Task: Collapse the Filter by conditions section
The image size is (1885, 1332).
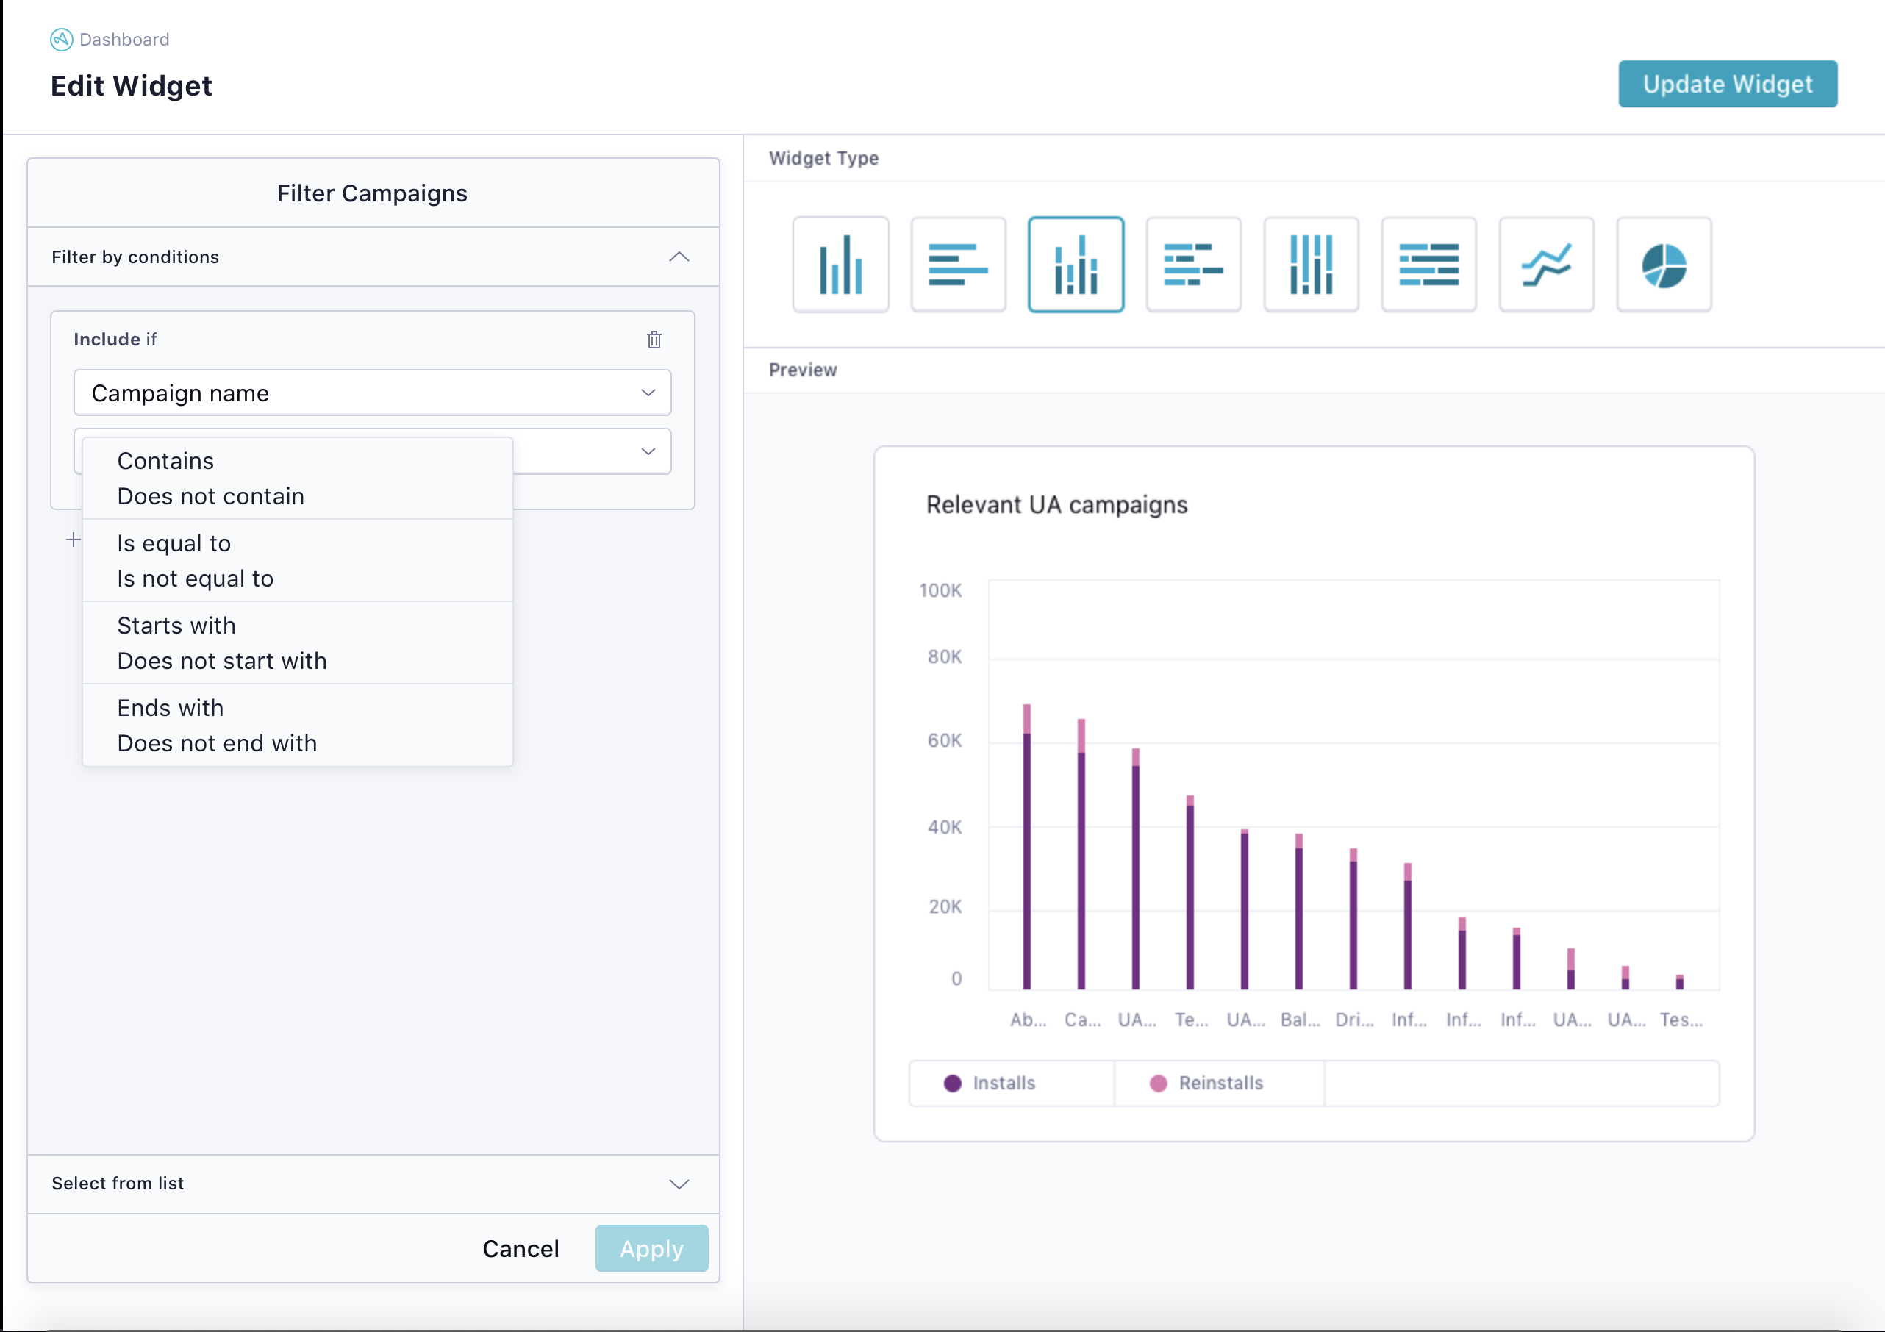Action: [679, 257]
